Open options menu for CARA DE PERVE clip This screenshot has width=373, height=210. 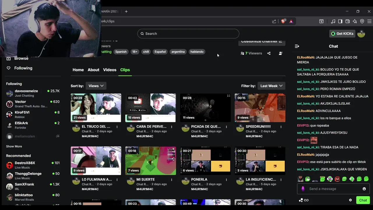[172, 127]
